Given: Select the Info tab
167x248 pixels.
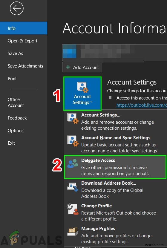Looking at the screenshot, I should (24, 28).
